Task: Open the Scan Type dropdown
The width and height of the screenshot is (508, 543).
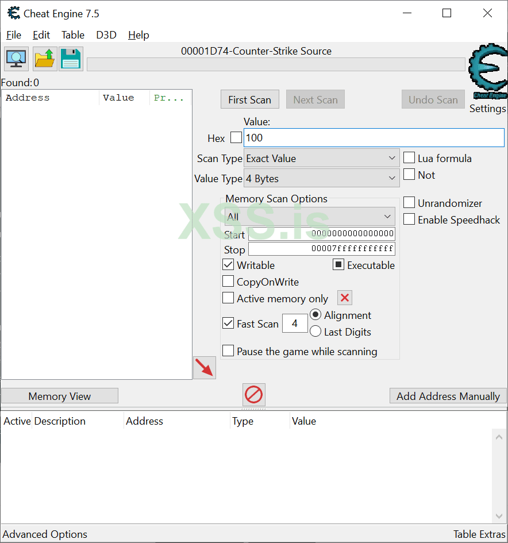Action: [x=322, y=158]
